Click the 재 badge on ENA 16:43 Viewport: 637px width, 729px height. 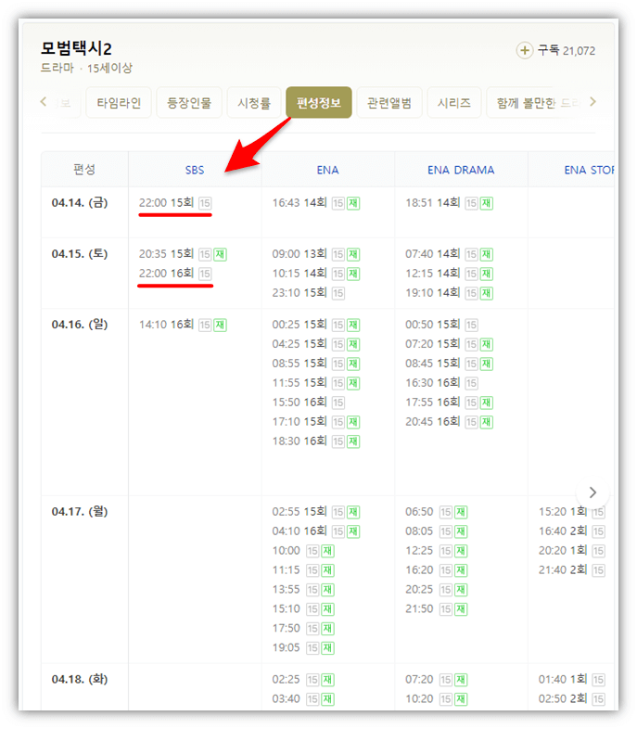tap(353, 203)
